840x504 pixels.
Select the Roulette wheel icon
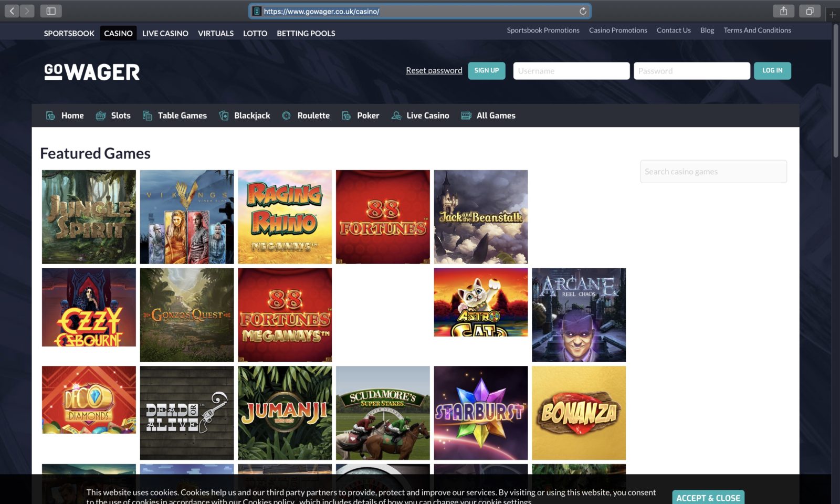click(286, 115)
